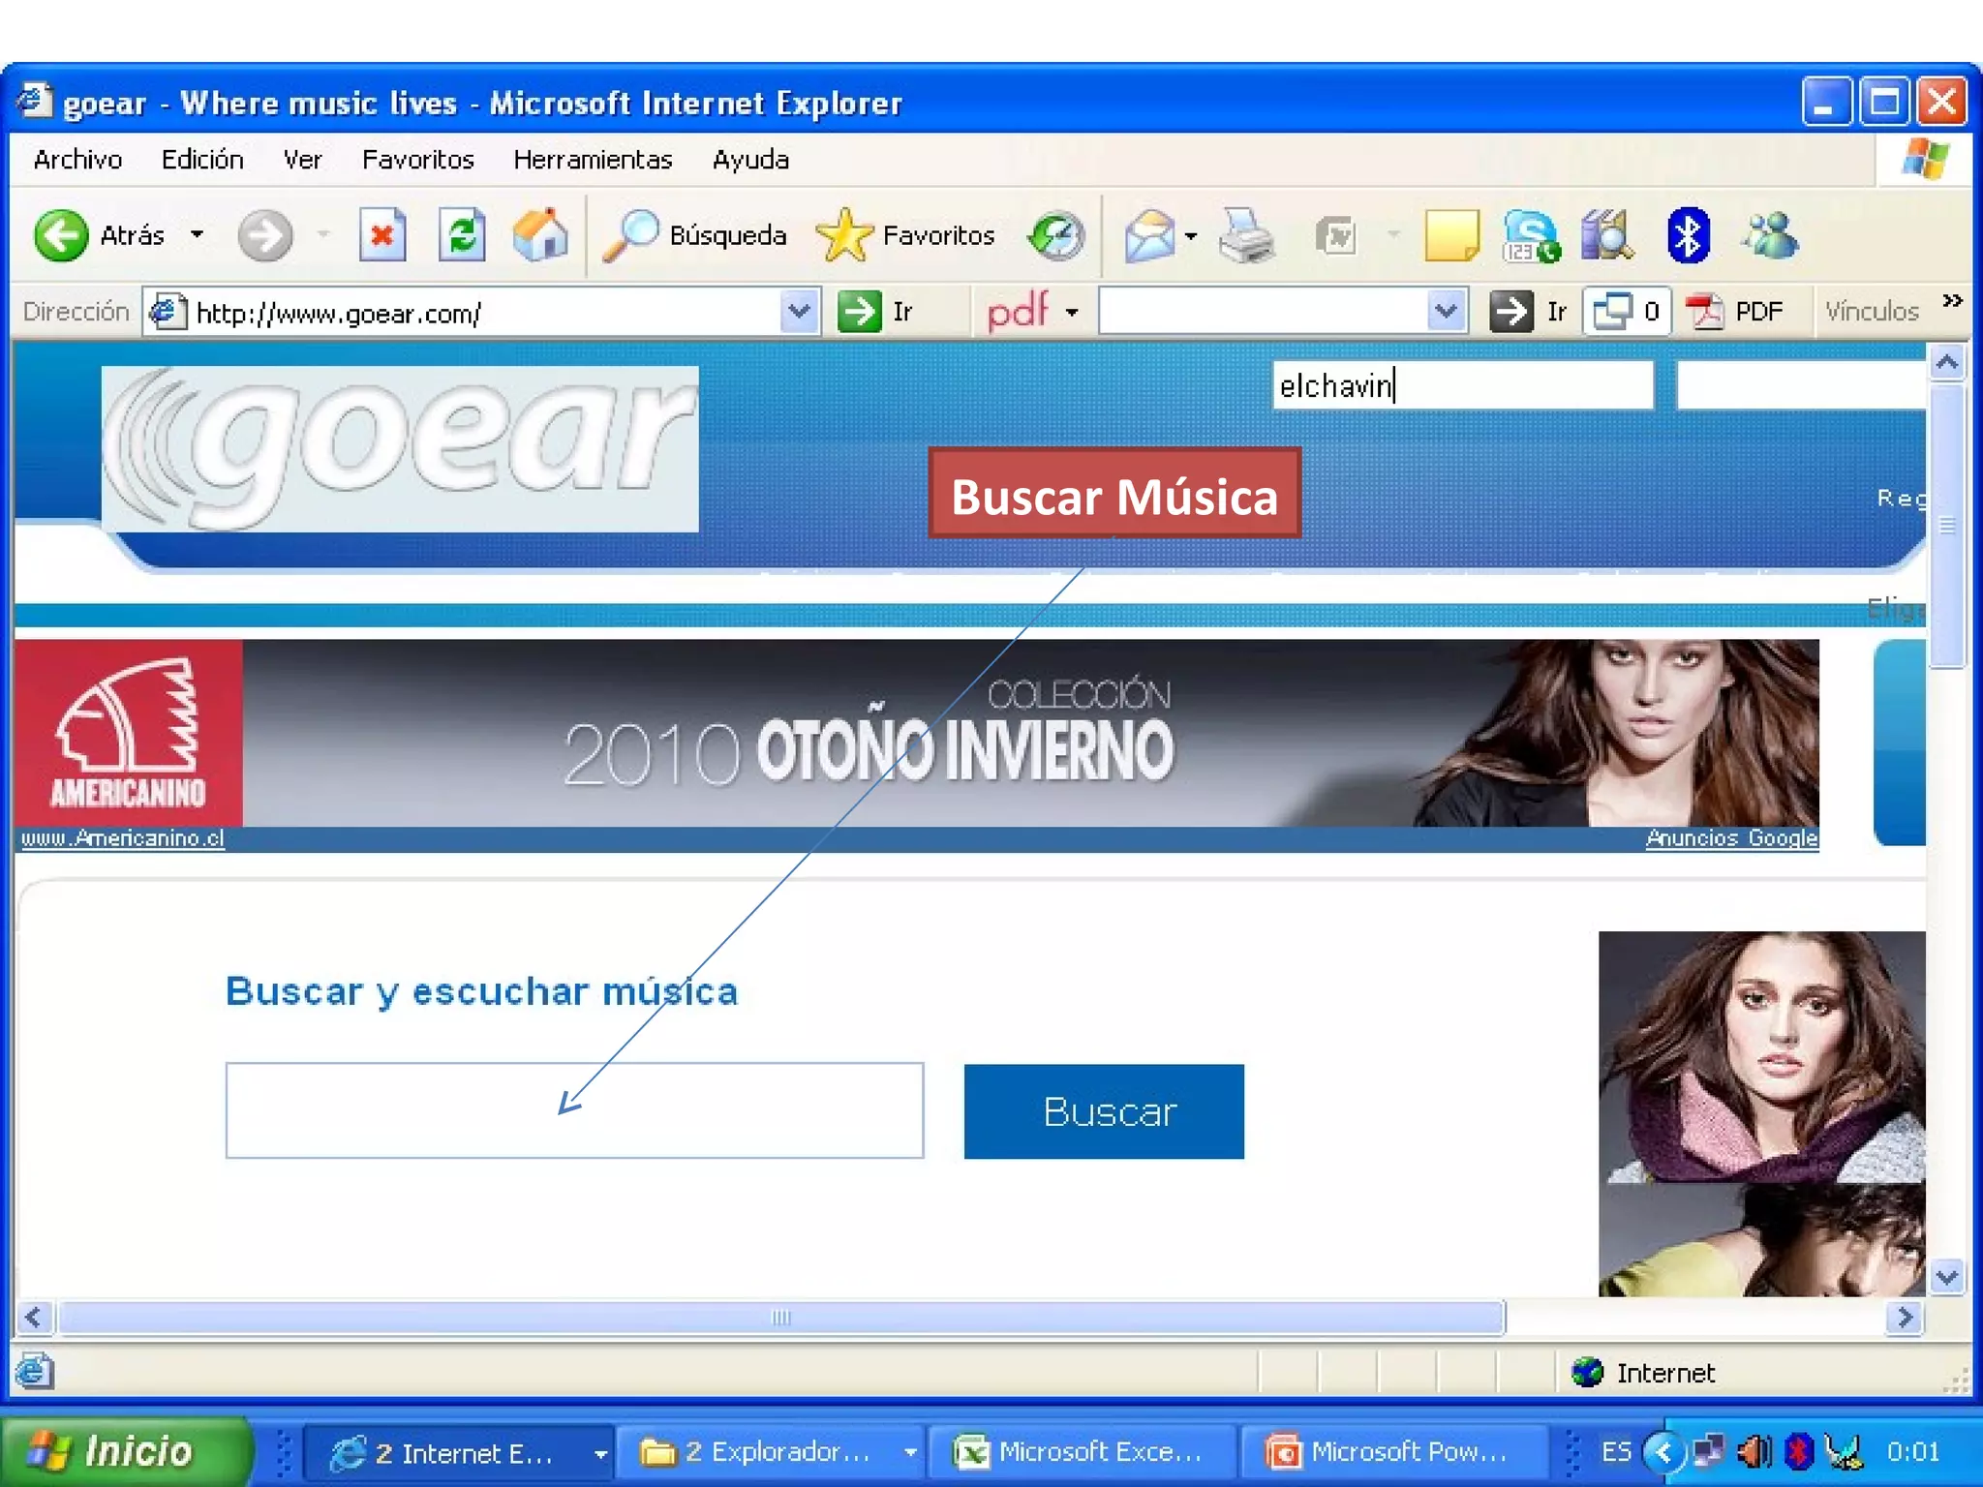Click the yellow note icon in toolbar
The height and width of the screenshot is (1487, 1983).
point(1451,235)
